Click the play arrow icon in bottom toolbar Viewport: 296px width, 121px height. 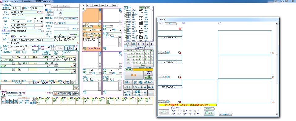34,99
